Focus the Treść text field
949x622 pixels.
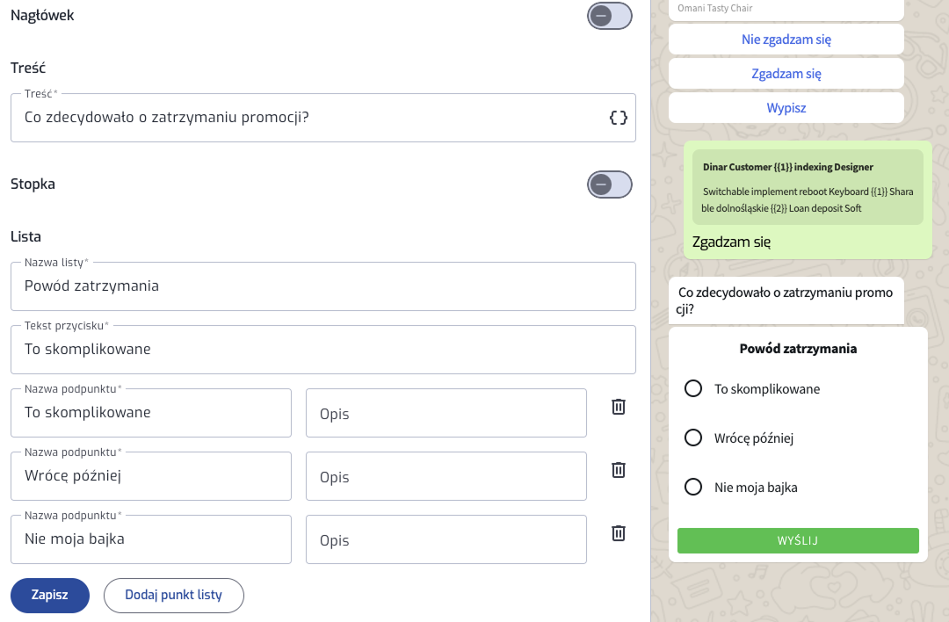click(308, 118)
